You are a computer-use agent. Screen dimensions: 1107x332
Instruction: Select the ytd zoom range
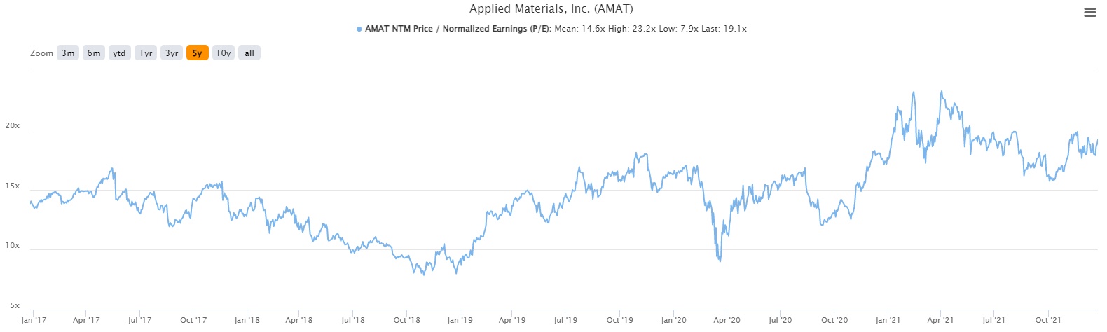120,53
